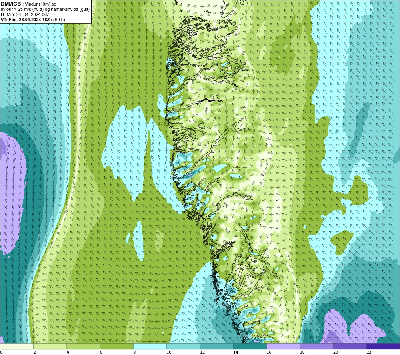Click the 'Vindur (10m) og' label
Screen dimensions: 400x355
pos(40,4)
